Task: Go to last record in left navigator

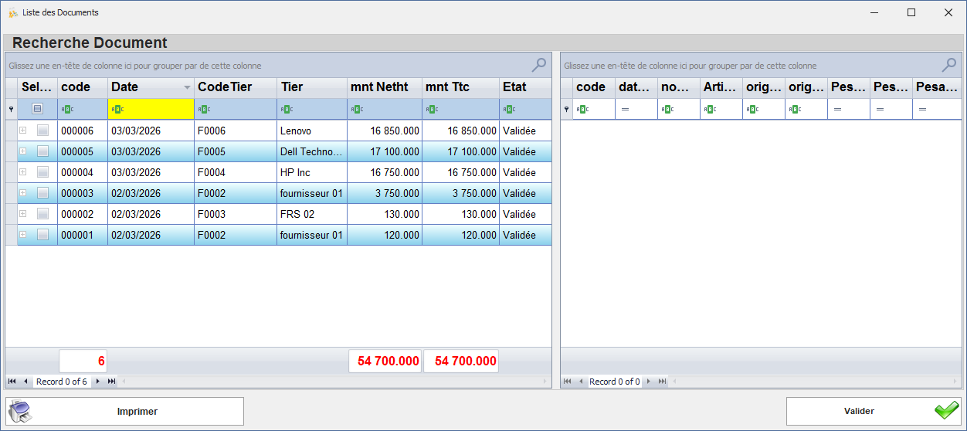Action: 111,382
